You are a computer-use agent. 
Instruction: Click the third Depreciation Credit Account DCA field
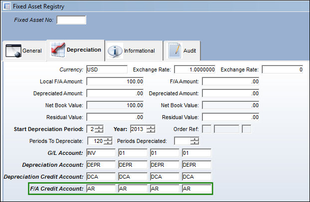pos(164,177)
